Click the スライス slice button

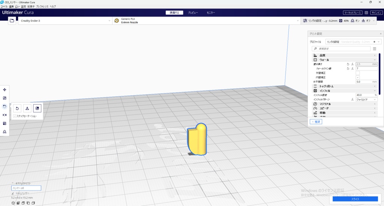coord(355,199)
